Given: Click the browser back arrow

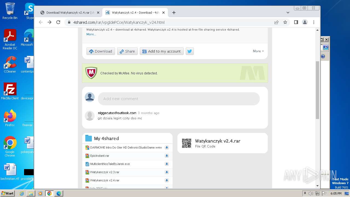Looking at the screenshot, I should 41,22.
